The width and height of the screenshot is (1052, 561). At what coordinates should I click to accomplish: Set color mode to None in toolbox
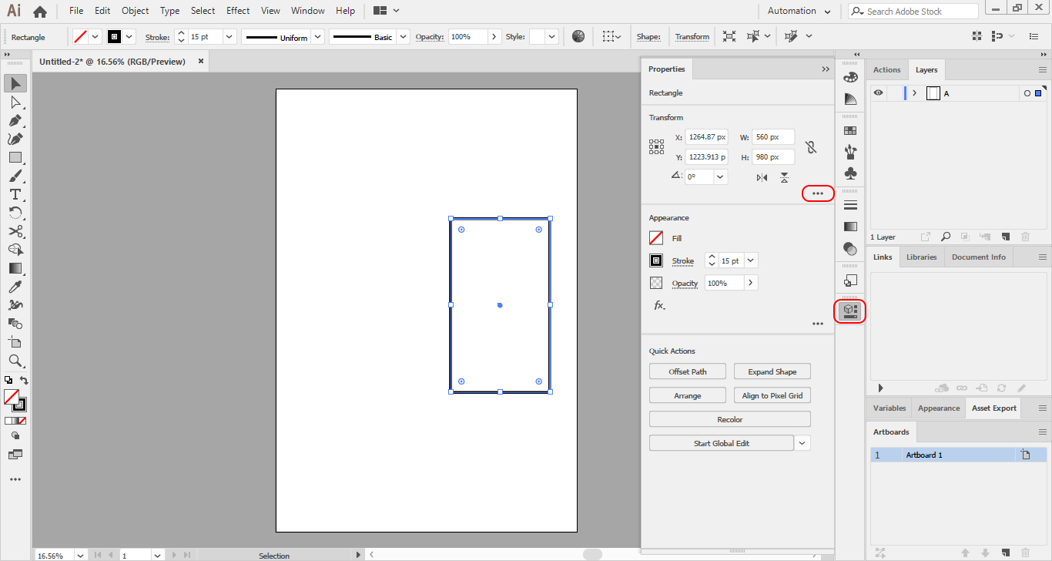22,421
